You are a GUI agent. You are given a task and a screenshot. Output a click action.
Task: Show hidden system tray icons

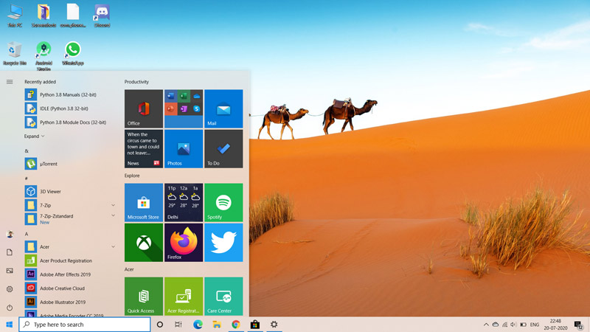[x=486, y=325]
